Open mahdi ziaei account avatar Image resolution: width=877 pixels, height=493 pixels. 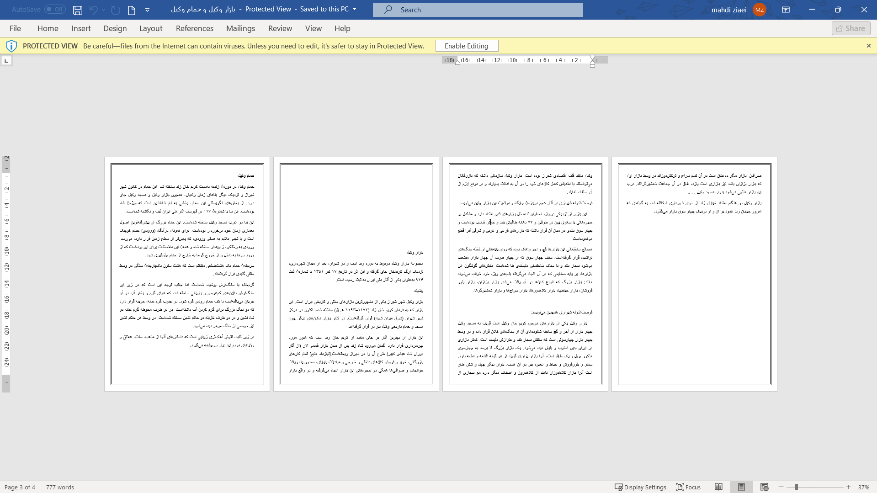click(x=760, y=10)
